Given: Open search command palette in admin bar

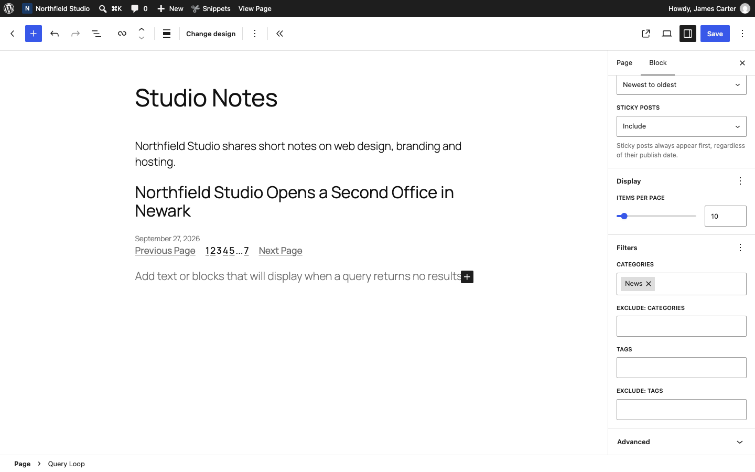Looking at the screenshot, I should tap(110, 8).
